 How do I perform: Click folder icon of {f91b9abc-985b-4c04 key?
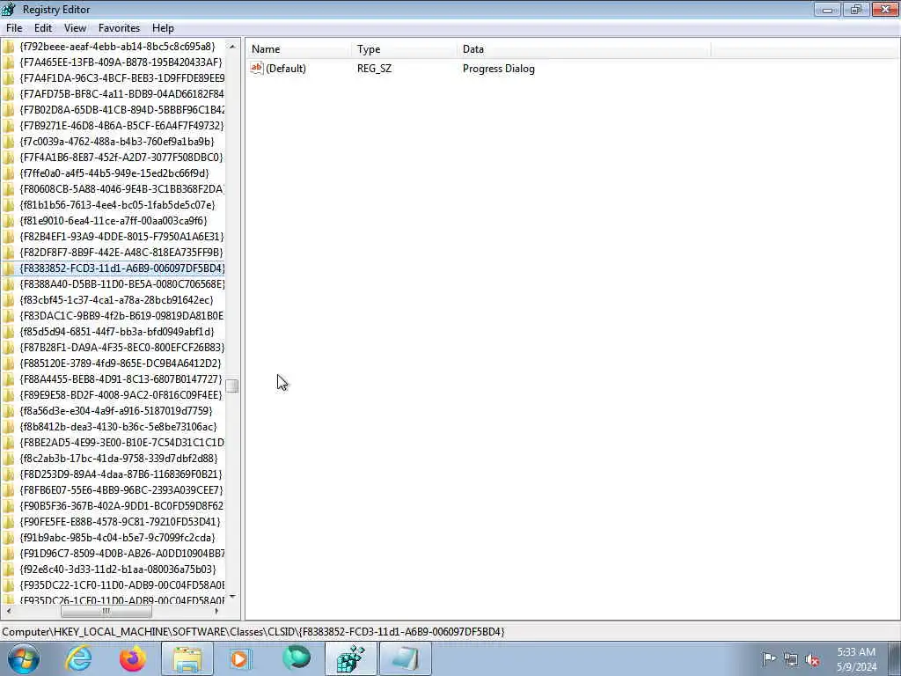pos(8,538)
